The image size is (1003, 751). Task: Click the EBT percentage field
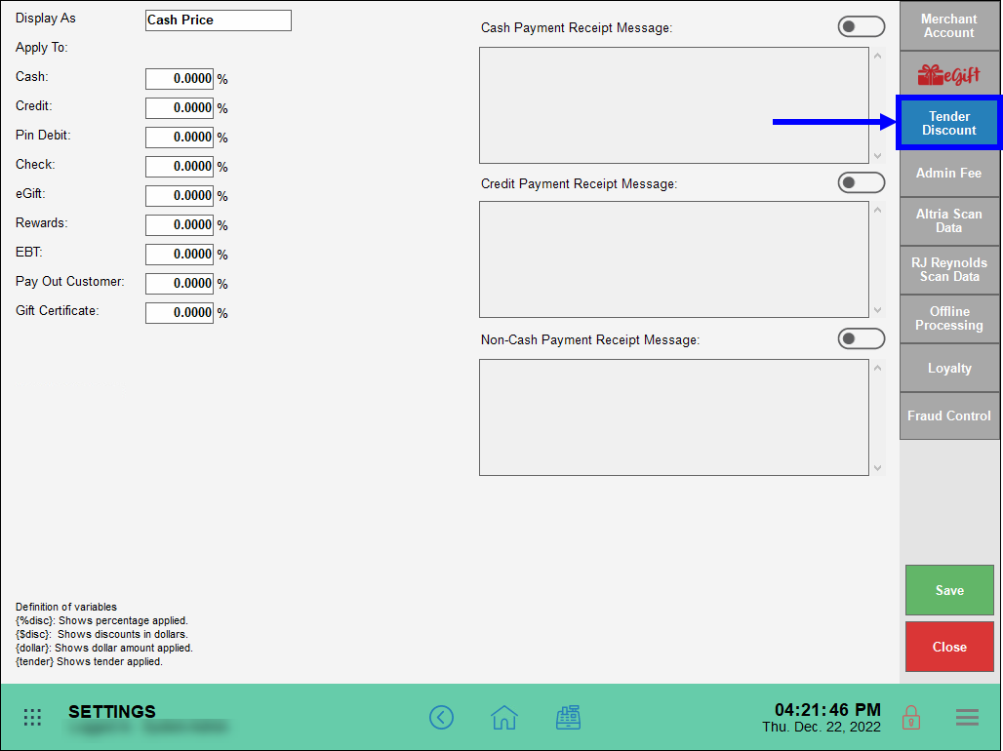click(x=180, y=254)
